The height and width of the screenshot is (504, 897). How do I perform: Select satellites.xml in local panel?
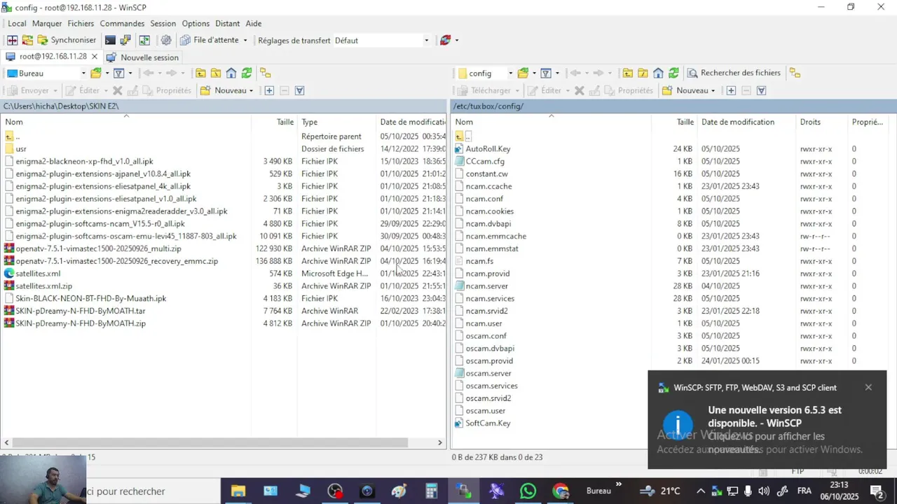(38, 274)
